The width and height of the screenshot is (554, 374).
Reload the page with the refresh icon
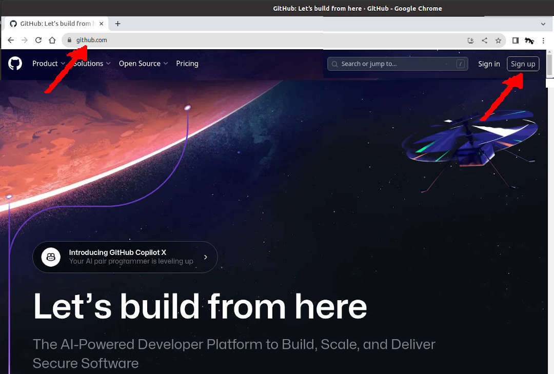point(38,41)
